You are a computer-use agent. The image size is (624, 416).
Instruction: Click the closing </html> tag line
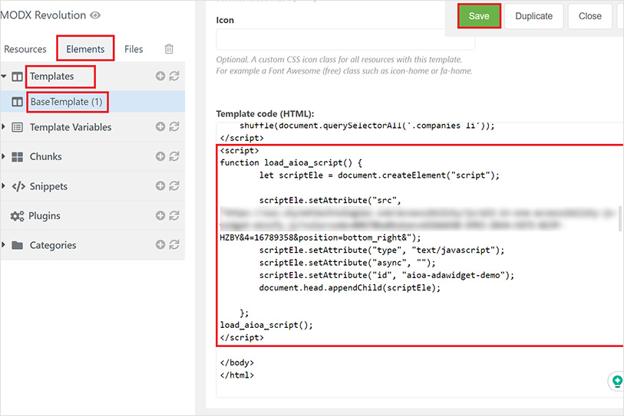pyautogui.click(x=237, y=375)
